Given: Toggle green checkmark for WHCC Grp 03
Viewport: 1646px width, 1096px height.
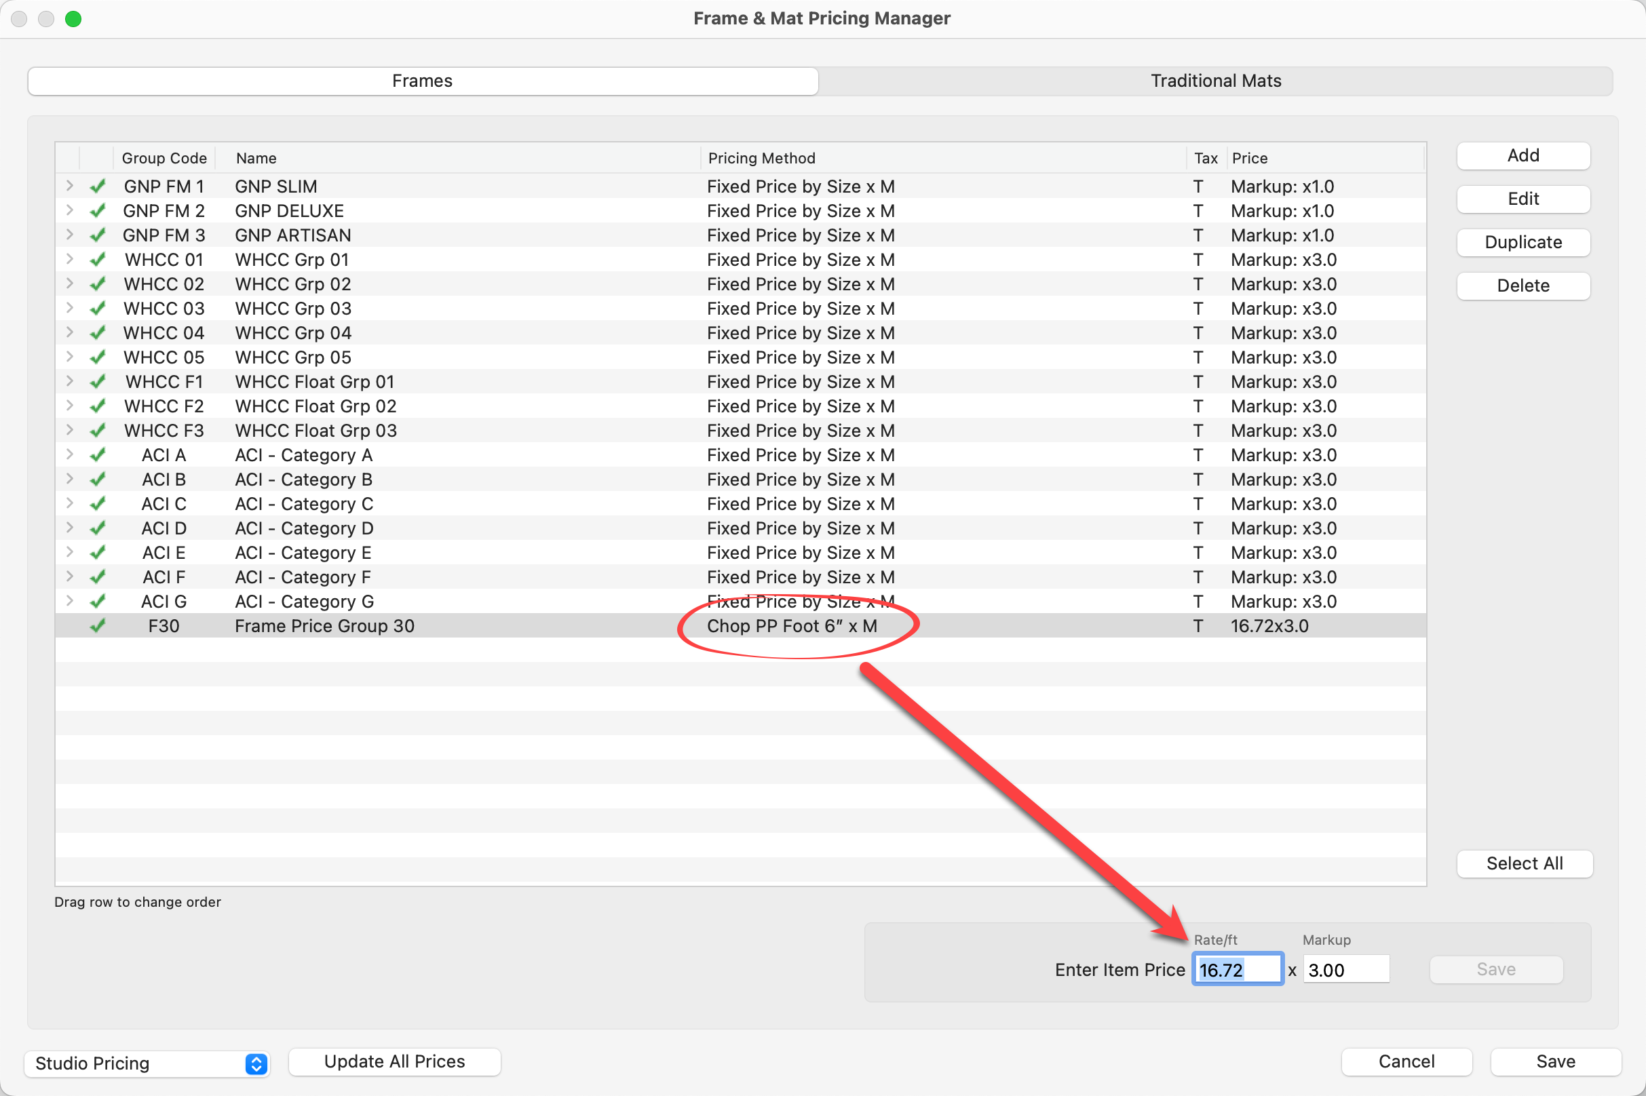Looking at the screenshot, I should click(97, 308).
